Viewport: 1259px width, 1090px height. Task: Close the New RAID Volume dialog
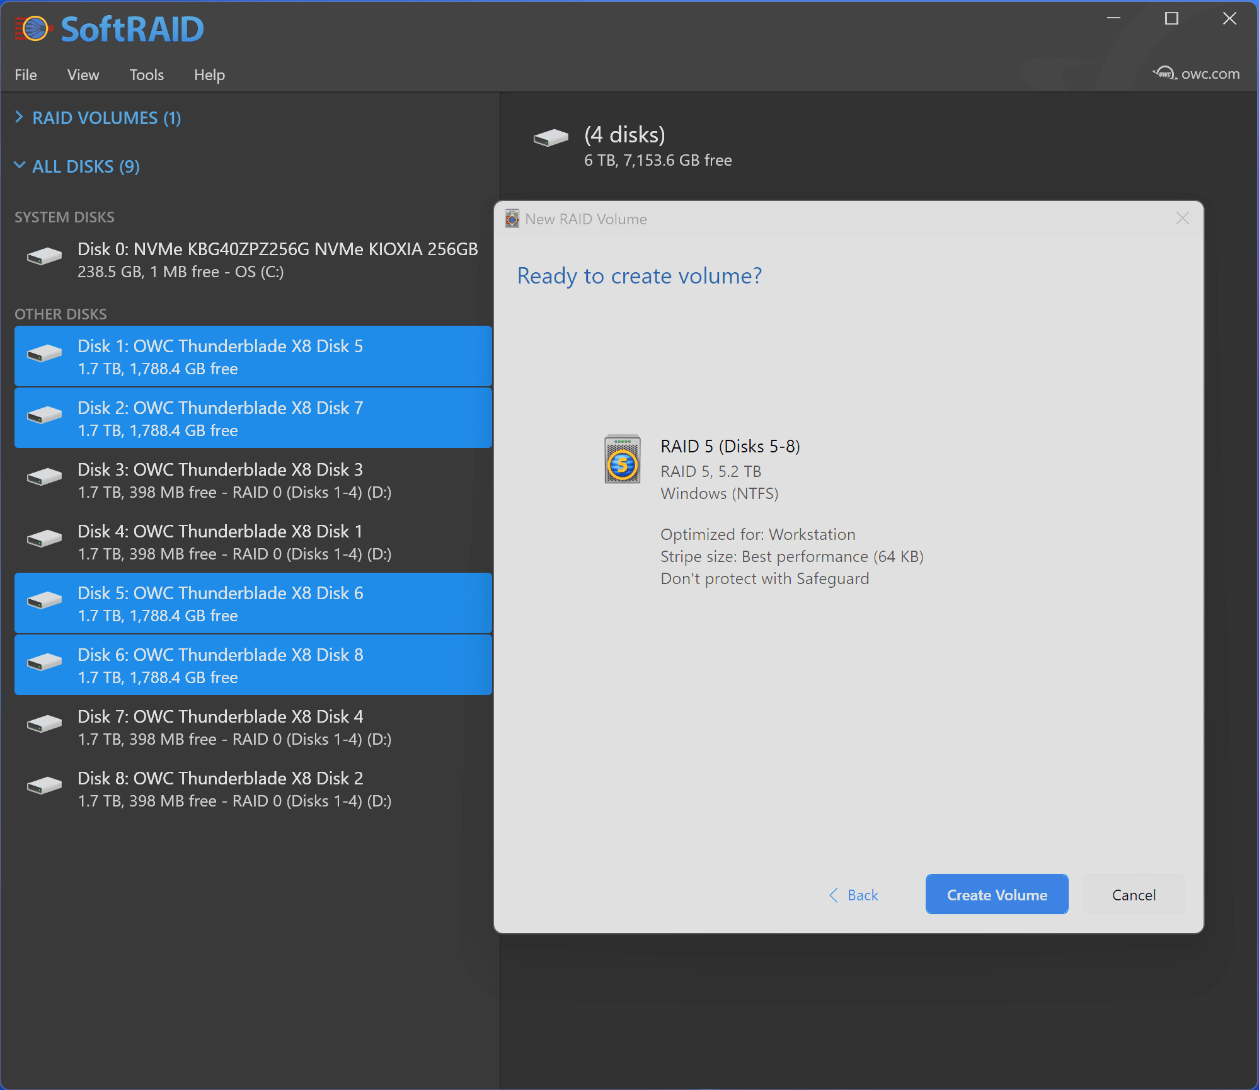1182,219
